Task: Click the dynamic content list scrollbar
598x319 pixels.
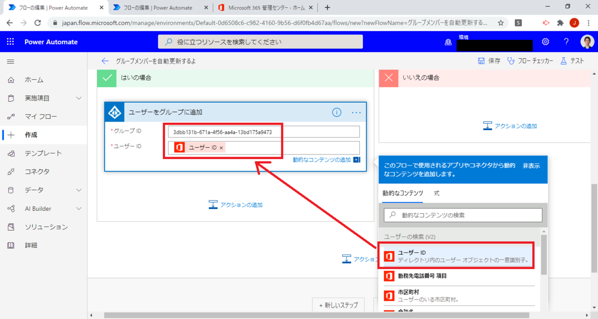Action: (544, 254)
